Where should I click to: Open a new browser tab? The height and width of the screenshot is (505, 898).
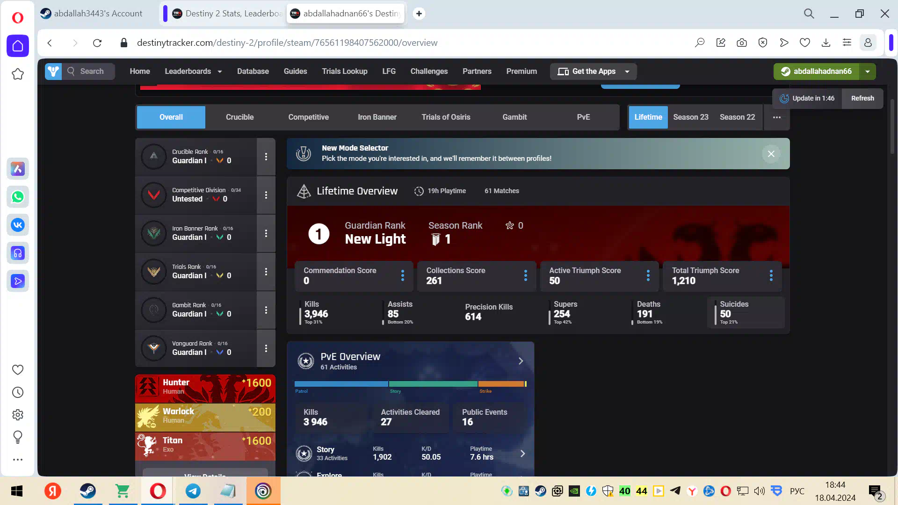(419, 14)
